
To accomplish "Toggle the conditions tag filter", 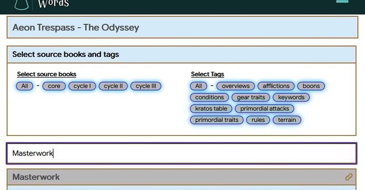I will click(x=210, y=98).
